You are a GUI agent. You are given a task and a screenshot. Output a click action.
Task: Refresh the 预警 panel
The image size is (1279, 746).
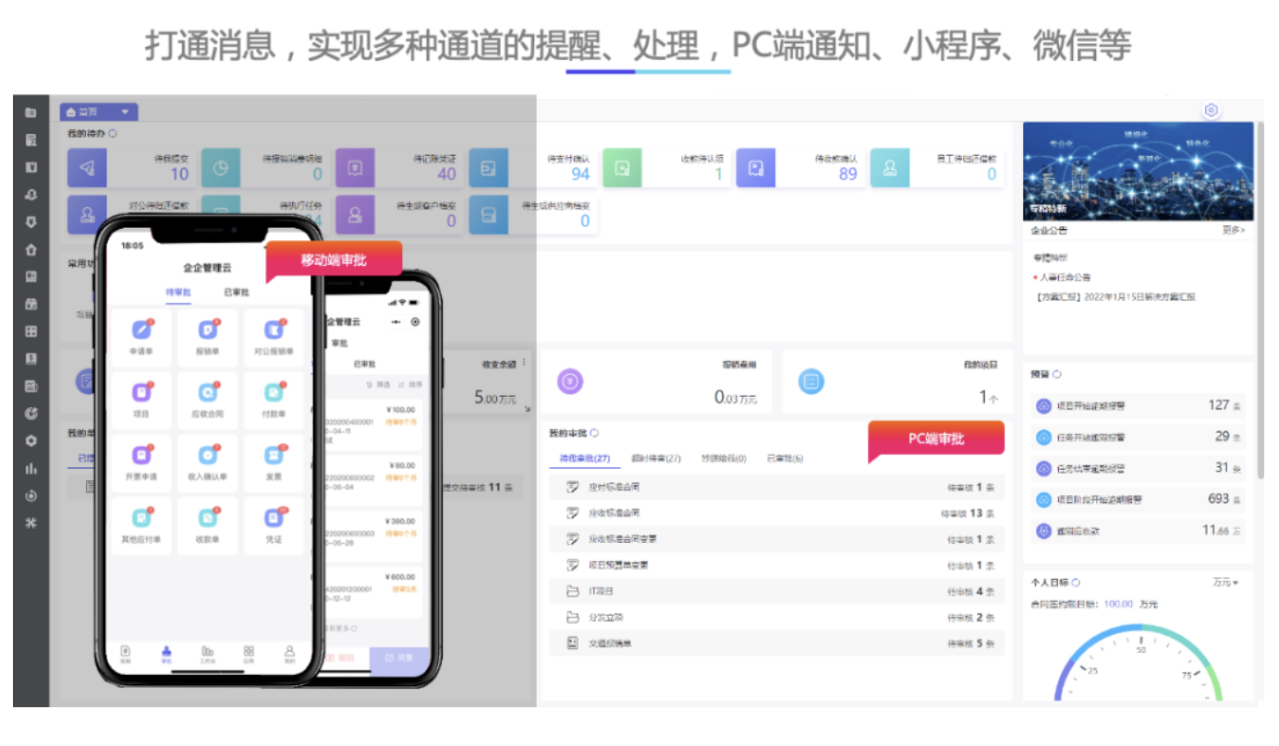[1057, 375]
